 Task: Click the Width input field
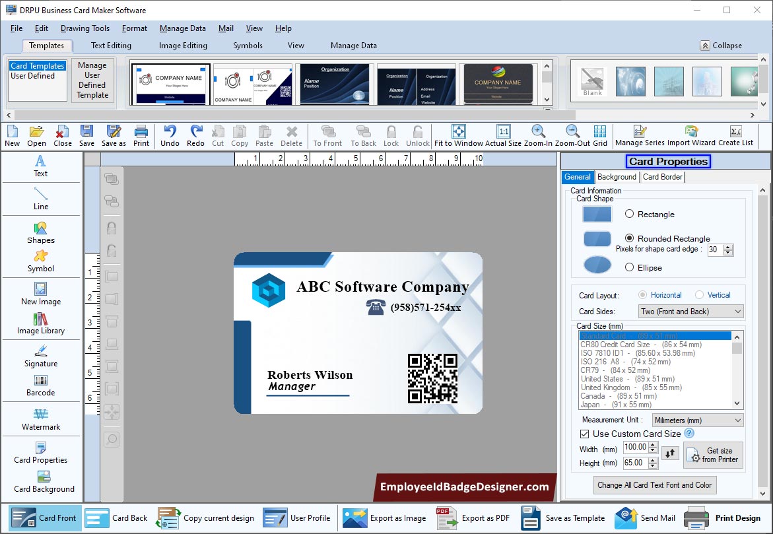tap(636, 448)
